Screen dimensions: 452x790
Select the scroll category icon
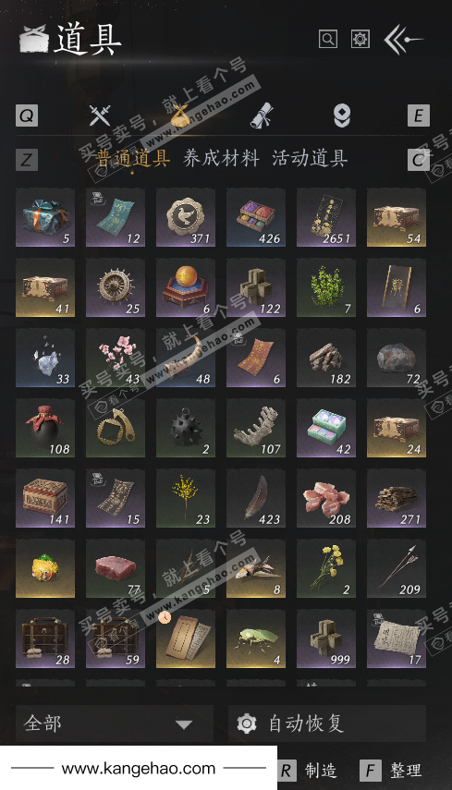(x=262, y=115)
